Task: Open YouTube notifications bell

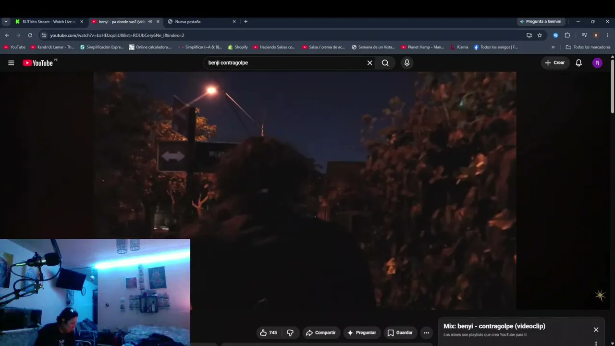Action: 579,63
